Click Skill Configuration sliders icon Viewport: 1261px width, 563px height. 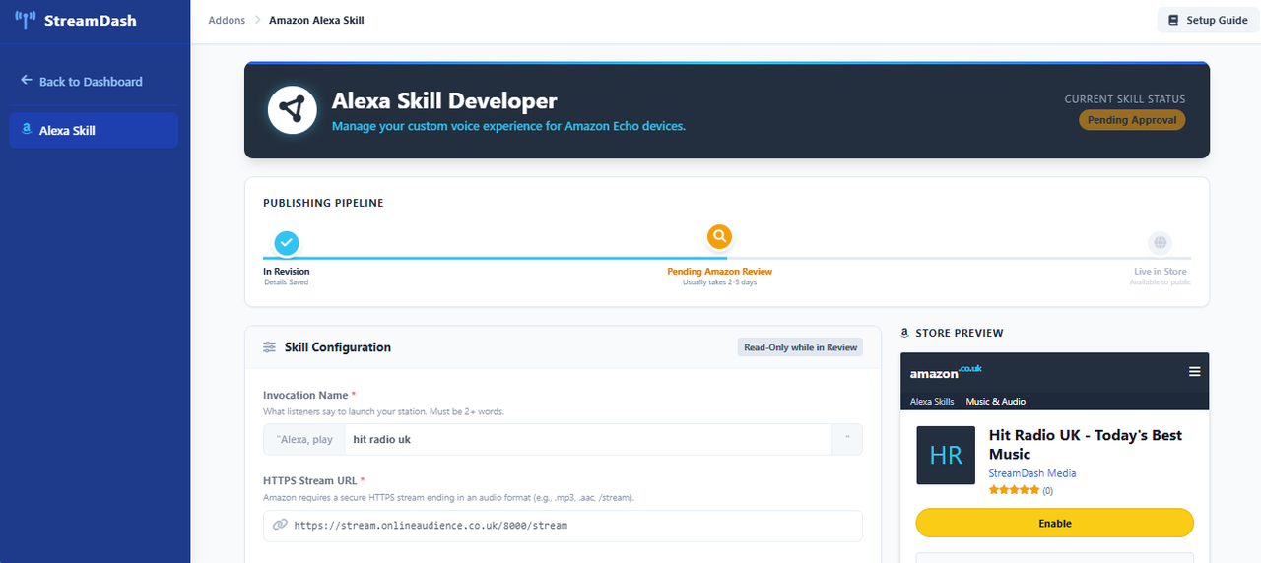click(270, 347)
